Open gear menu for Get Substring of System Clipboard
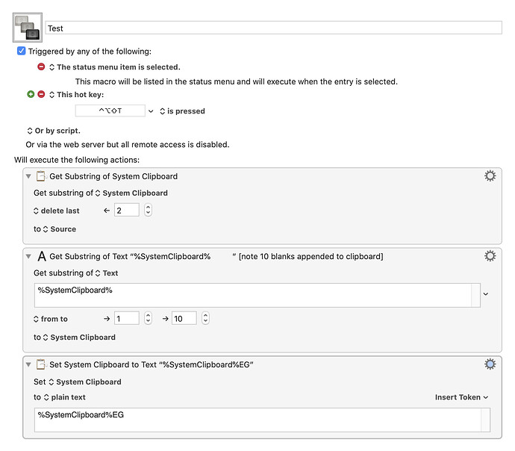 tap(490, 175)
